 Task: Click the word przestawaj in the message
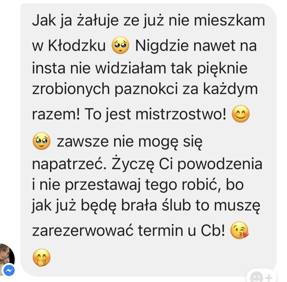click(x=103, y=185)
